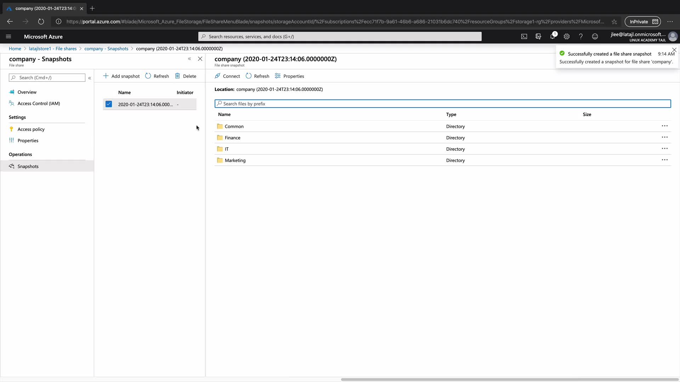Open Overview in the left menu
680x382 pixels.
(27, 92)
